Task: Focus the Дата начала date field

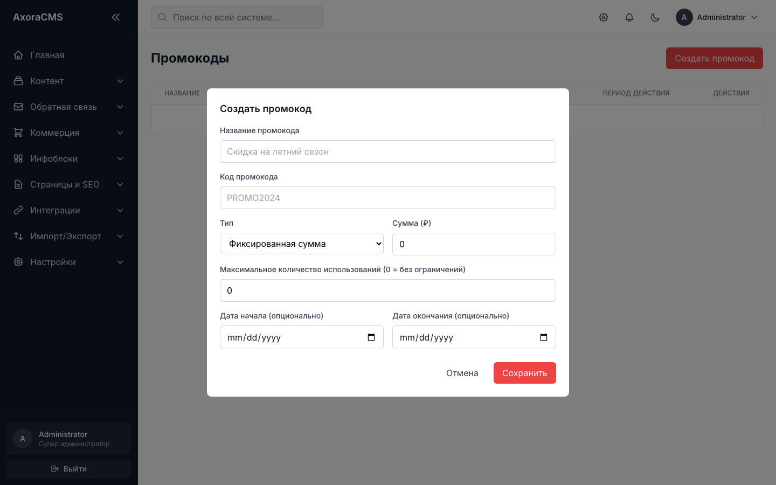Action: (x=302, y=337)
